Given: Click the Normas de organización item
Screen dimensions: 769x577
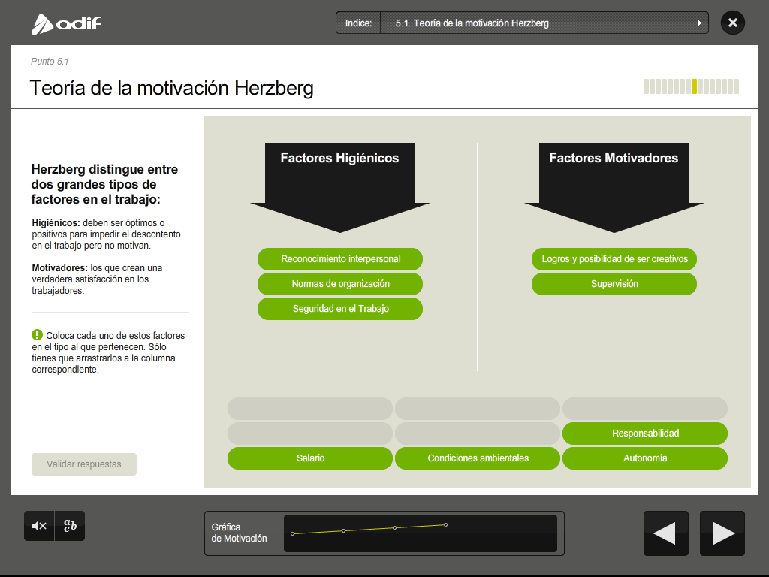Looking at the screenshot, I should click(340, 284).
